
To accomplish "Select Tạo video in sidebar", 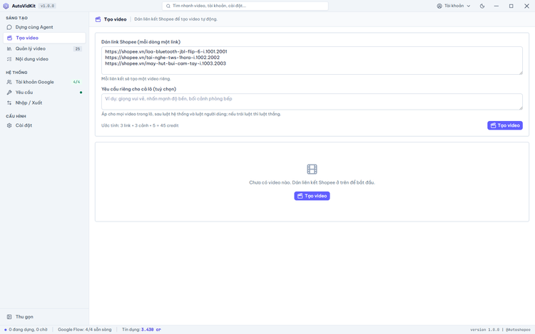I will pos(44,38).
